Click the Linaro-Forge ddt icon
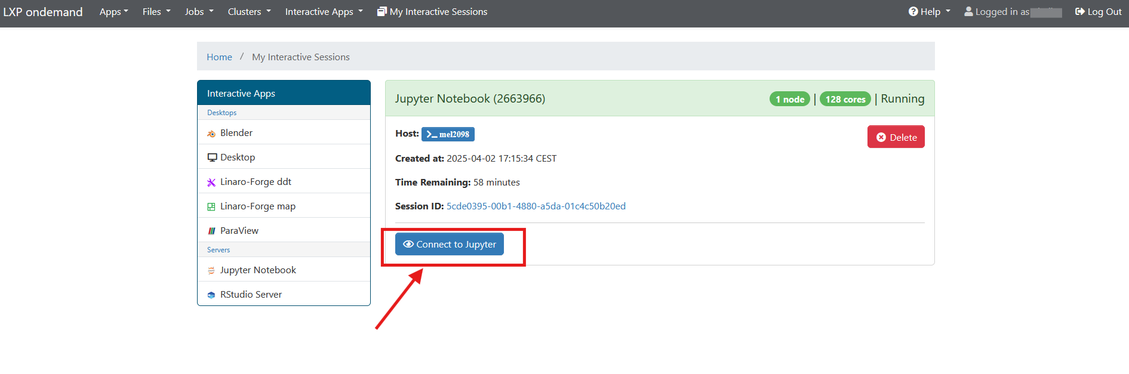Screen dimensions: 1129x374 coord(211,183)
